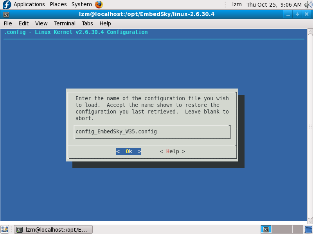The image size is (313, 234).
Task: Select the first workspace in the switcher
Action: [266, 229]
